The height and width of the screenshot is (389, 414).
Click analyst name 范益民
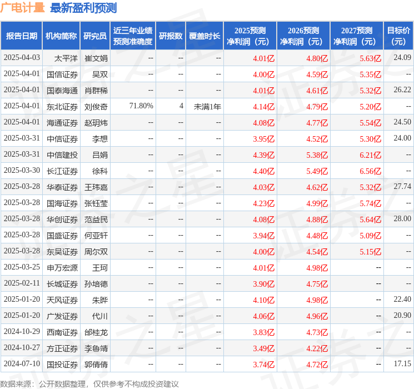[96, 220]
